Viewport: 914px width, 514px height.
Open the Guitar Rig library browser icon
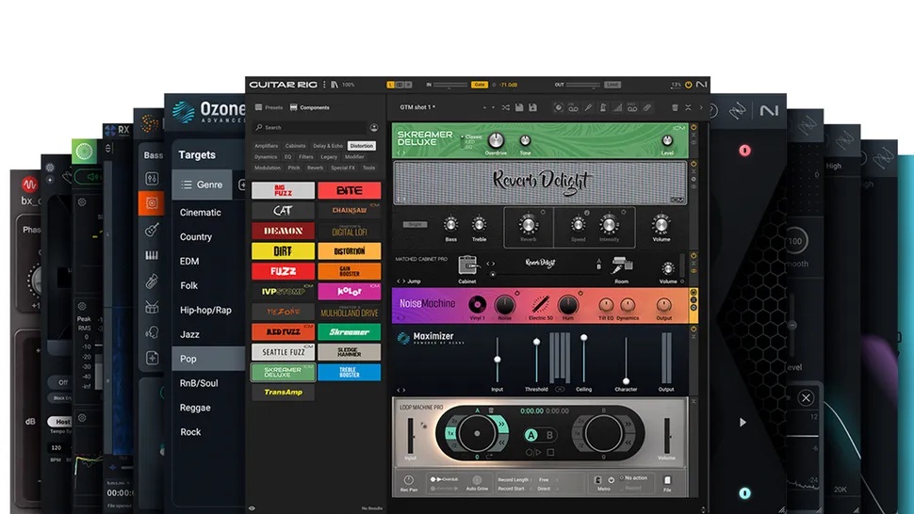[335, 85]
